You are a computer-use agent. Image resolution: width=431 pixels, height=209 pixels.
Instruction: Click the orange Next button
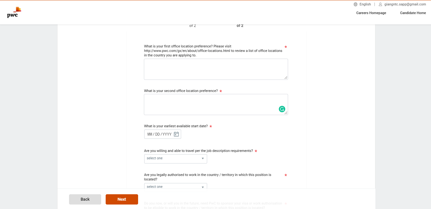click(x=122, y=199)
